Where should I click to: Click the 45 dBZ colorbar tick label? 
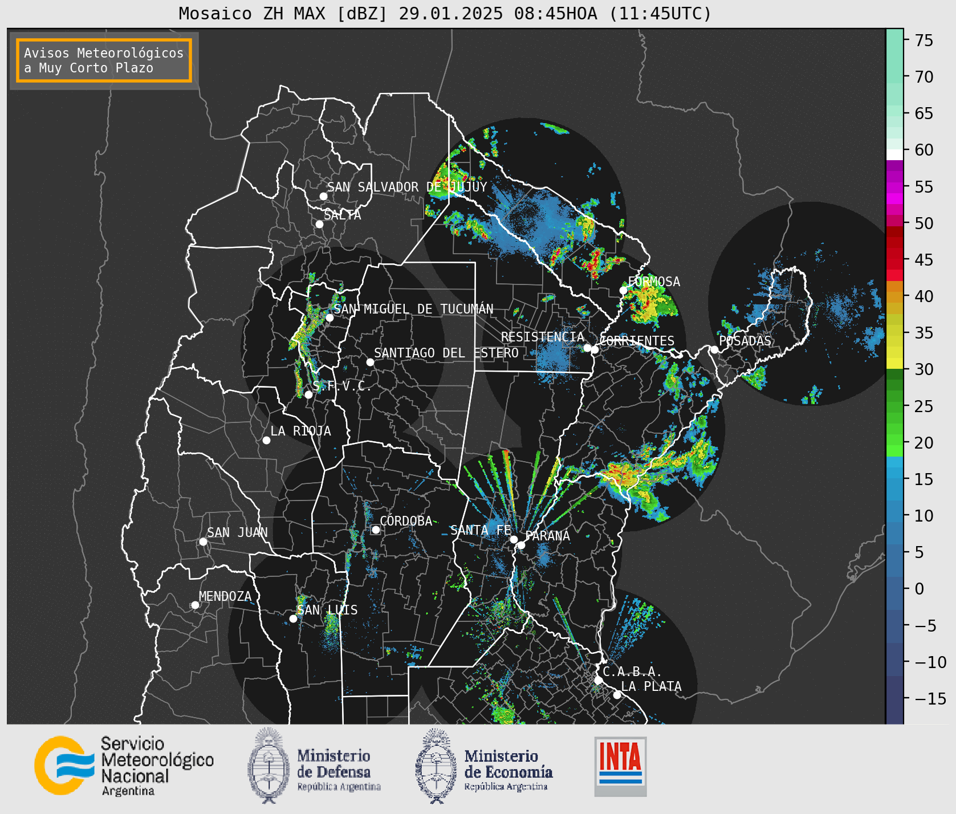point(924,259)
